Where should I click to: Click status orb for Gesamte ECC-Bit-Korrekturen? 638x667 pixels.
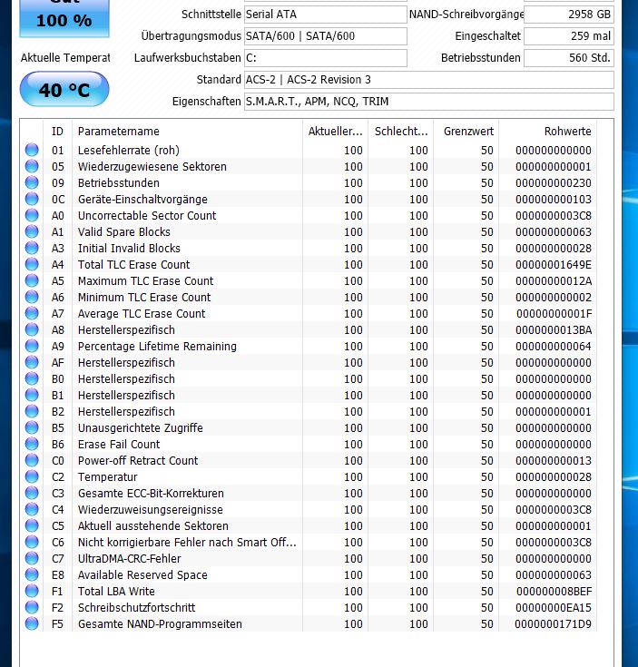[x=32, y=493]
